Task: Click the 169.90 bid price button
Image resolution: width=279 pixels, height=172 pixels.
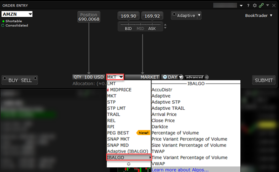Action: pyautogui.click(x=129, y=16)
